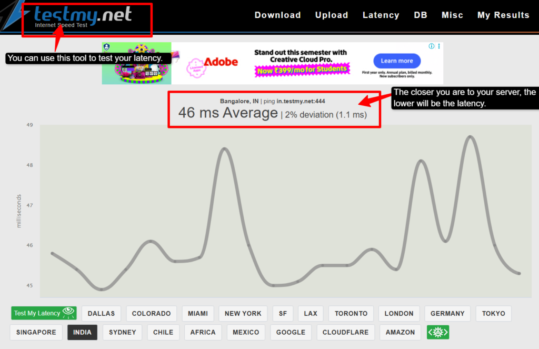Screen dimensions: 539x349
Task: Select the SYDNEY server
Action: [122, 333]
